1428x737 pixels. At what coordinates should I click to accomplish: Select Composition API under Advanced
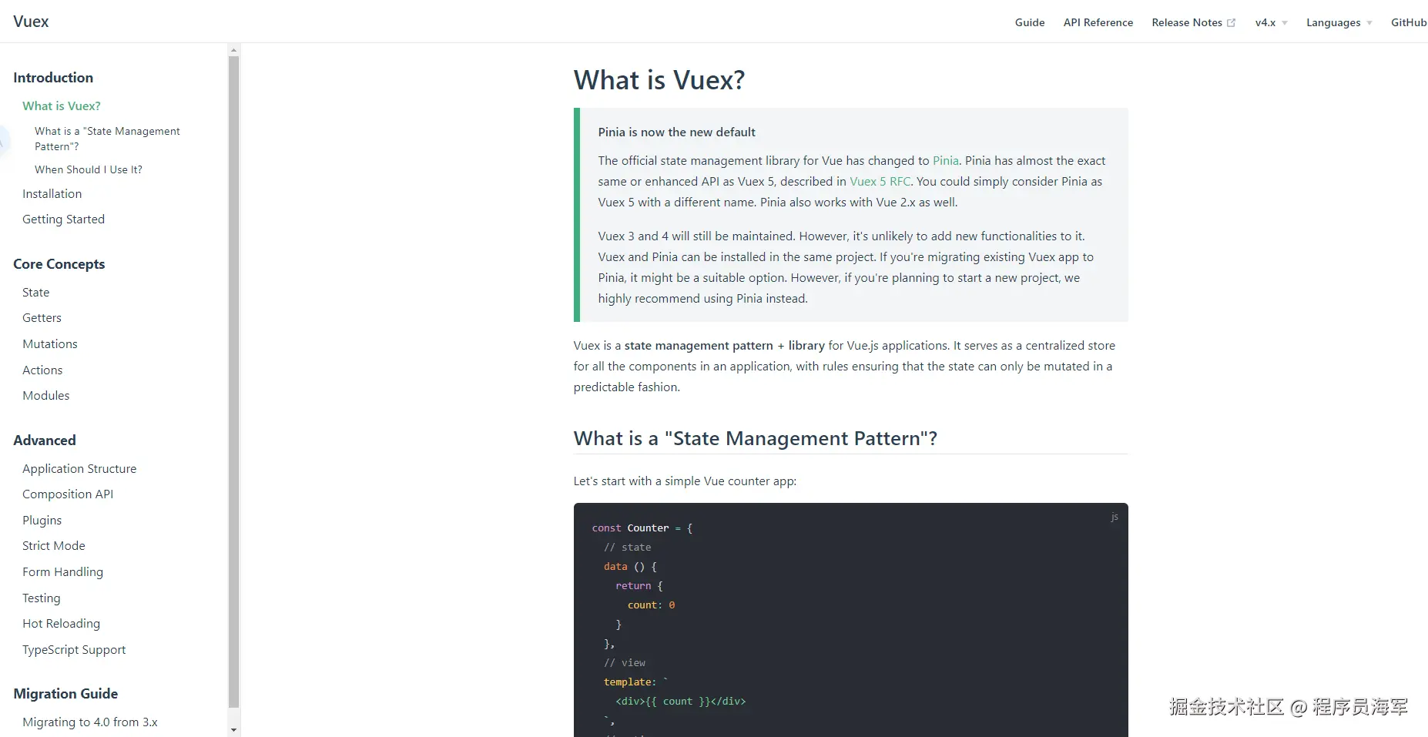click(x=68, y=494)
